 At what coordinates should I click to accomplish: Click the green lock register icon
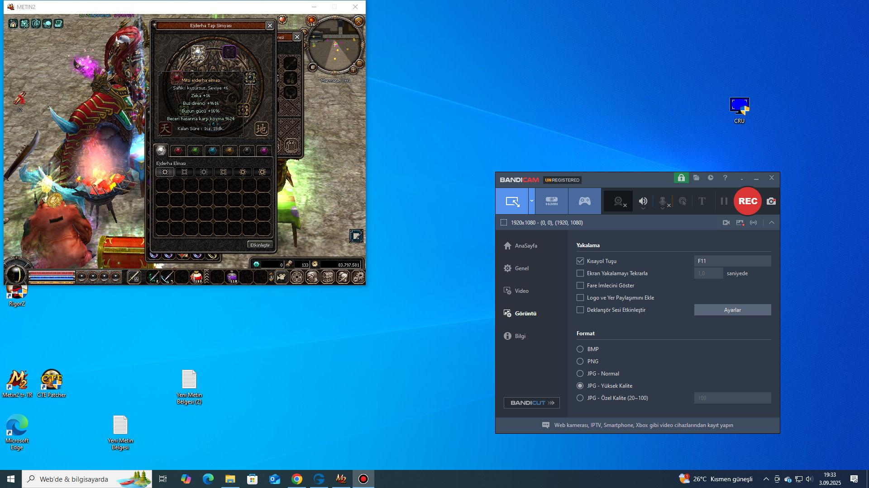pyautogui.click(x=681, y=178)
